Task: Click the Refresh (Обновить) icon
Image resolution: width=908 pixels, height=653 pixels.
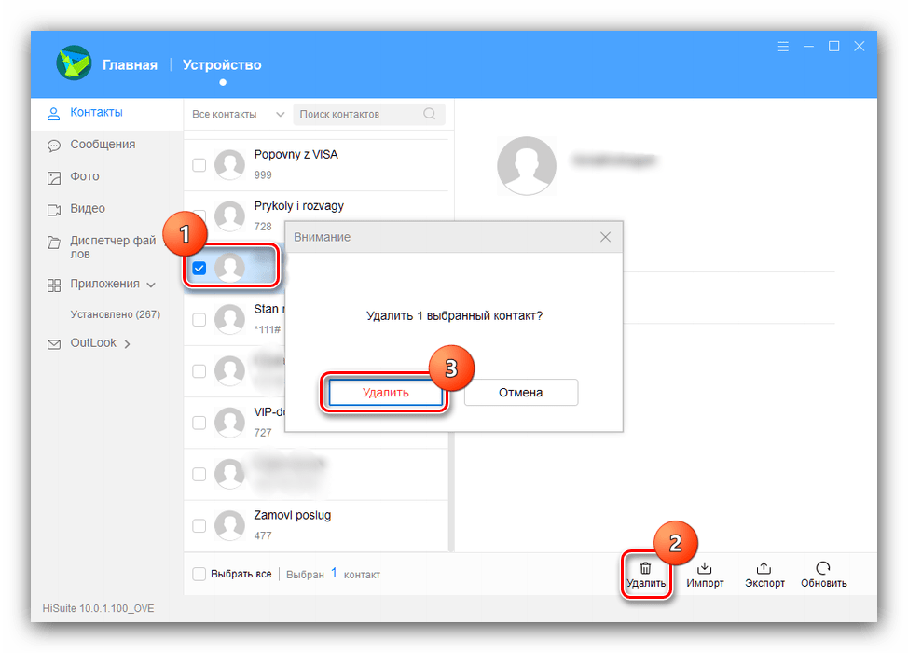Action: pyautogui.click(x=823, y=568)
